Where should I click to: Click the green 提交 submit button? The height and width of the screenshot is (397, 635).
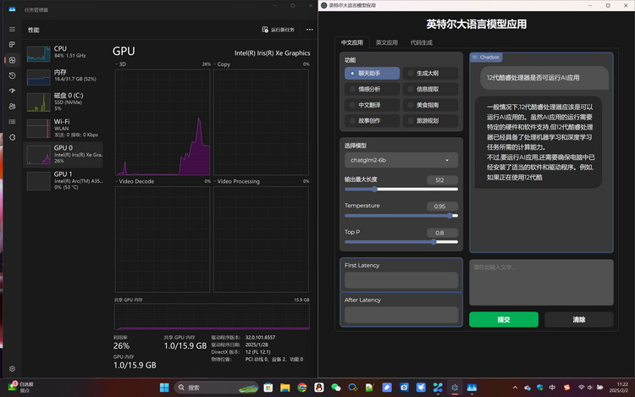click(x=504, y=319)
